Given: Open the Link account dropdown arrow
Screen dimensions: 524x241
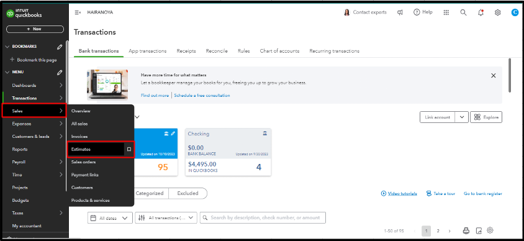Looking at the screenshot, I should tap(461, 117).
